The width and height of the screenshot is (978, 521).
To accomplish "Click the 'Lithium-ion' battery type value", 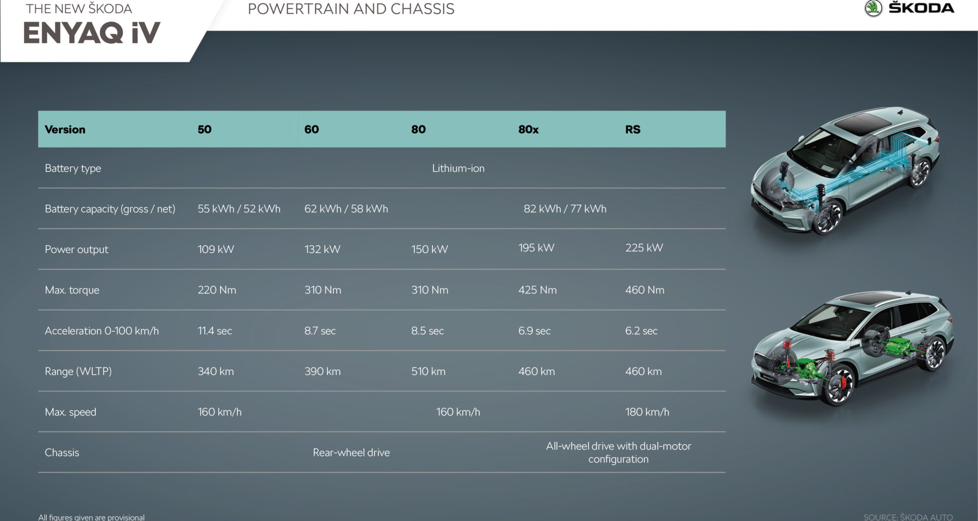I will (458, 168).
